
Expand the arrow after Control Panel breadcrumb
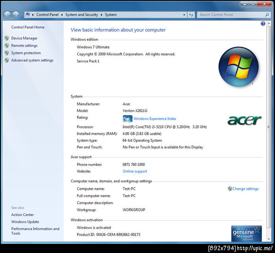pos(62,15)
